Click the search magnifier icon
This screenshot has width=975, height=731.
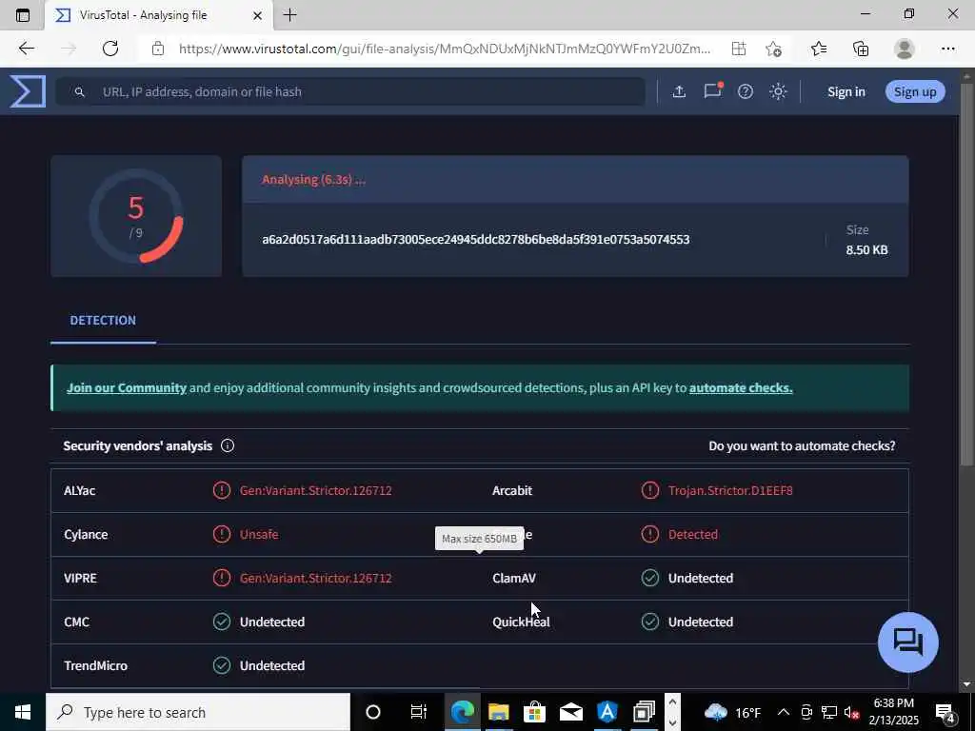79,92
